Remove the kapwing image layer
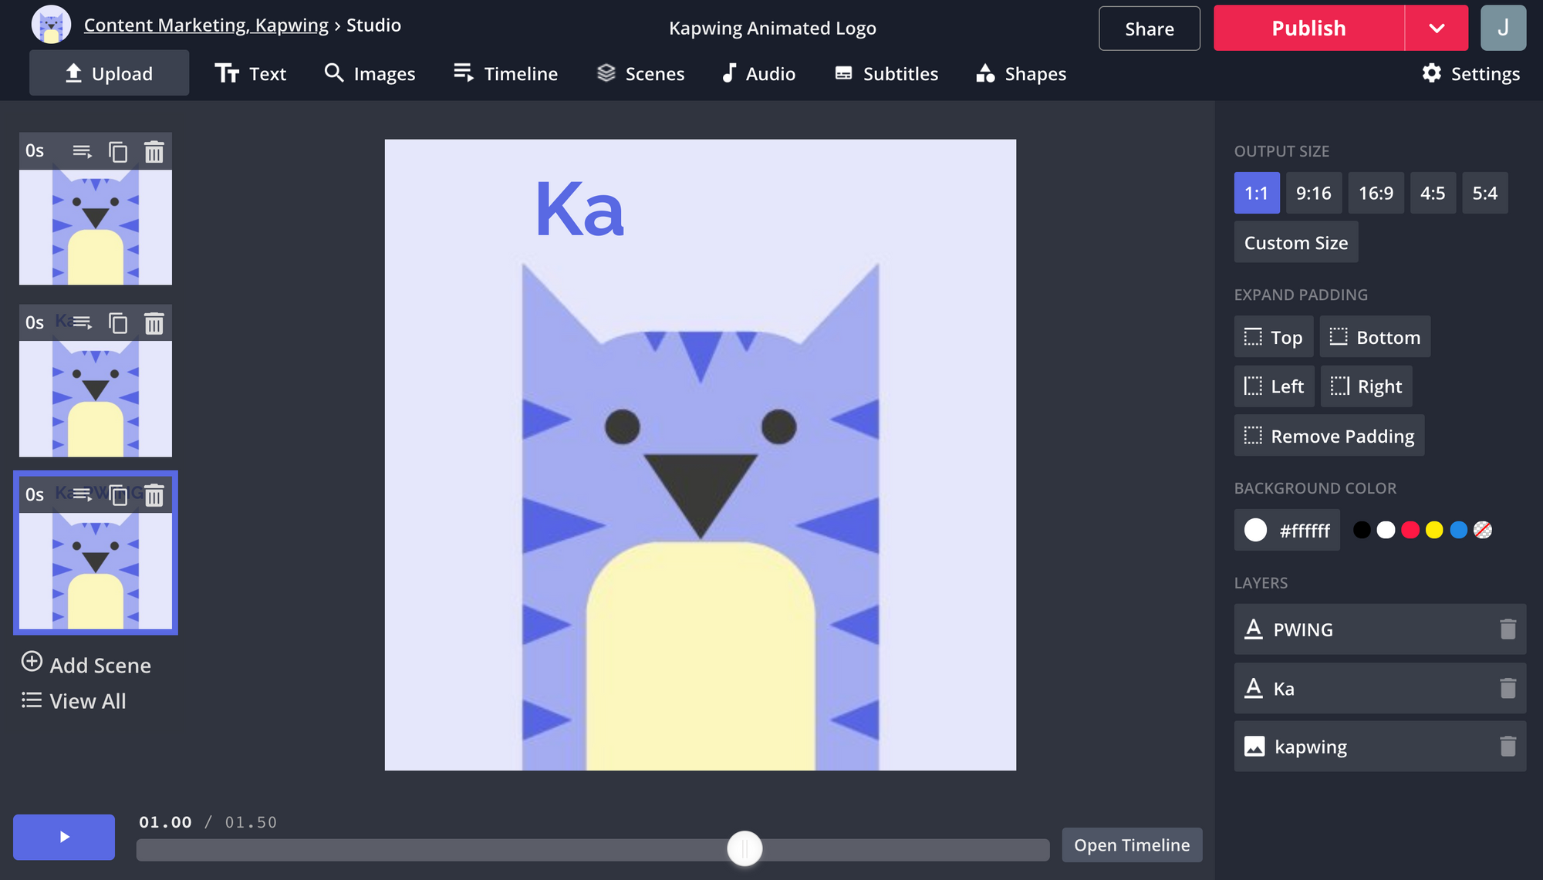 click(x=1508, y=747)
